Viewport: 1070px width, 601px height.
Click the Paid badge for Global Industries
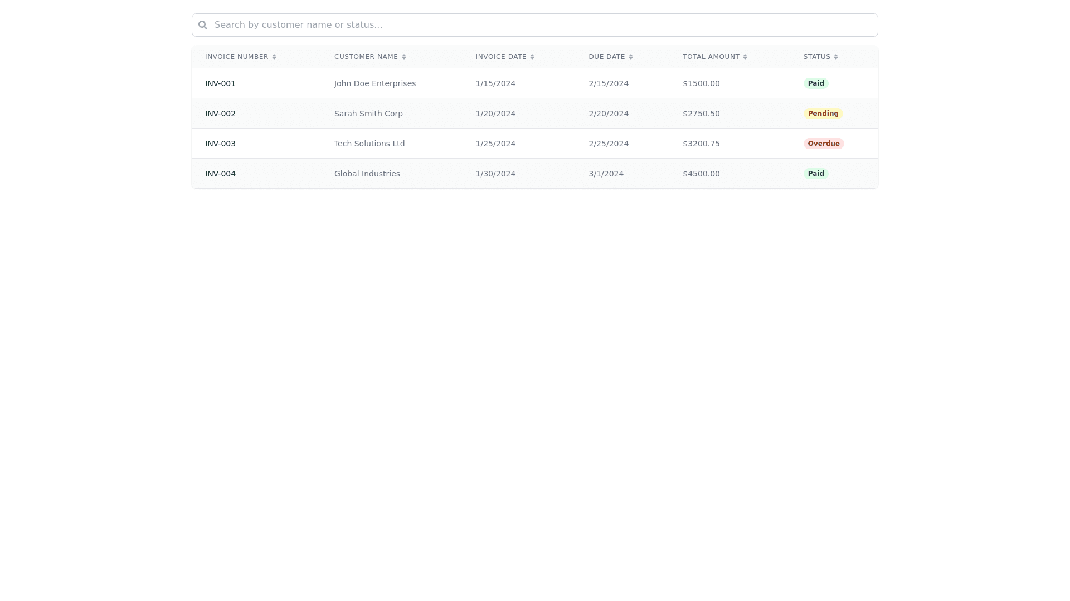click(x=816, y=174)
